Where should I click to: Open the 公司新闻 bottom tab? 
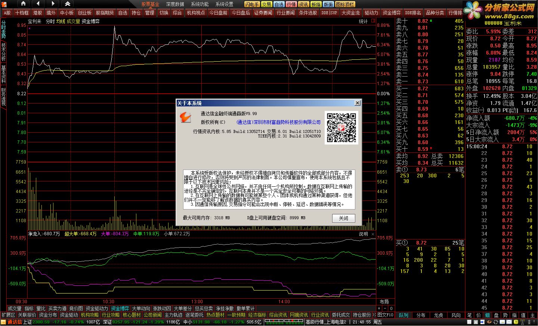[152, 315]
